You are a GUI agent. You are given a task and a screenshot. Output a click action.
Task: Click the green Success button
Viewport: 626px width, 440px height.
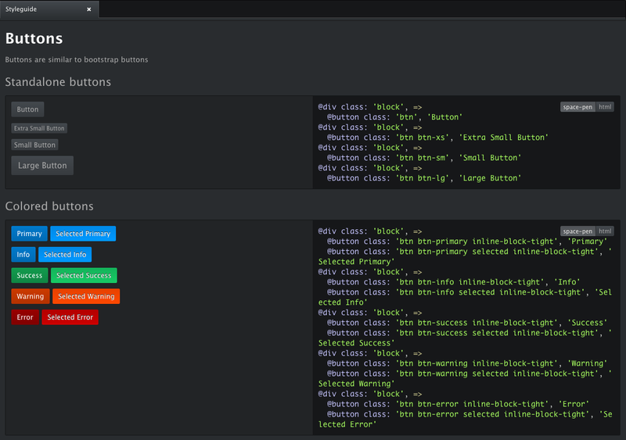(30, 275)
